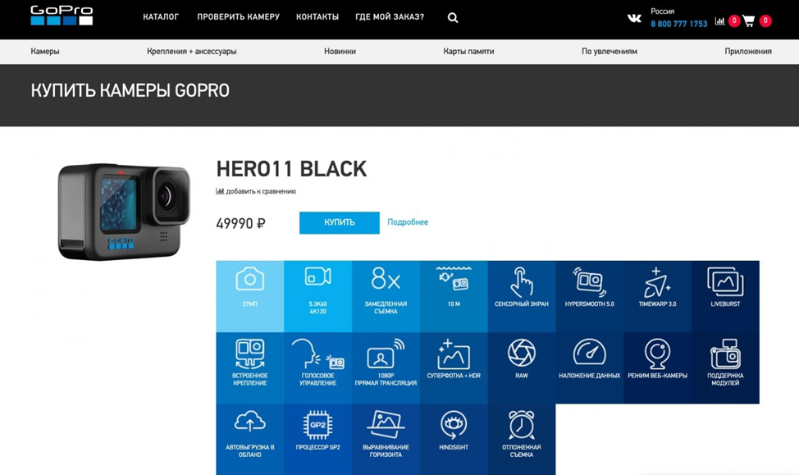799x475 pixels.
Task: Click the red cart counter badge
Action: click(x=765, y=21)
